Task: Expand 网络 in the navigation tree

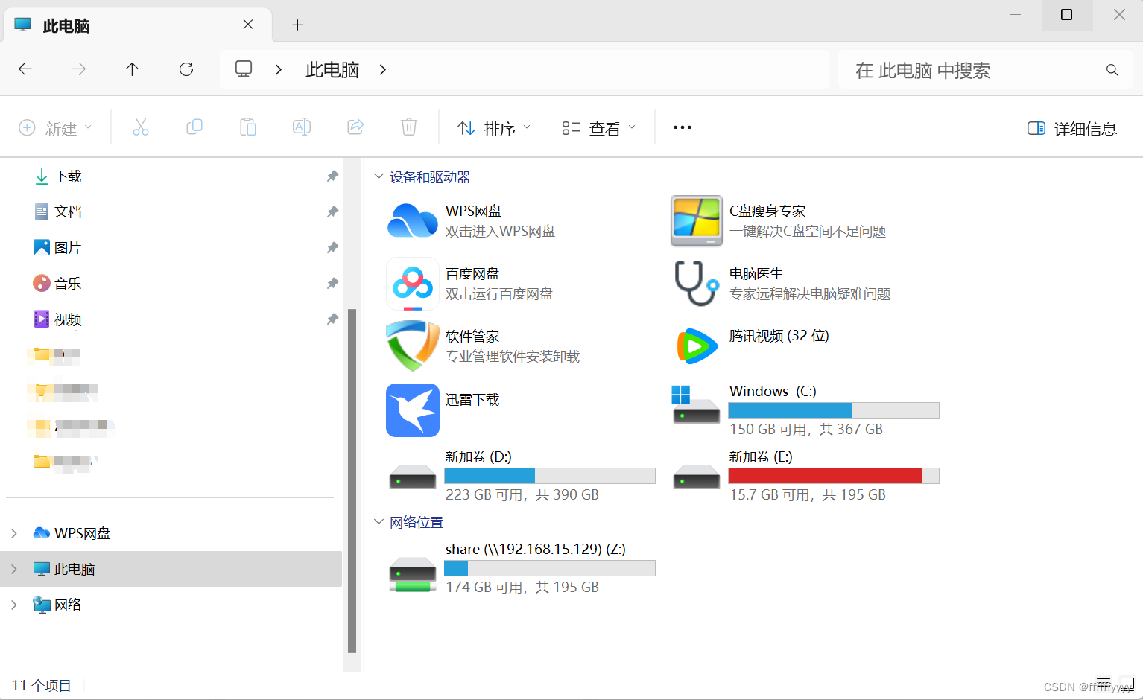Action: [14, 605]
